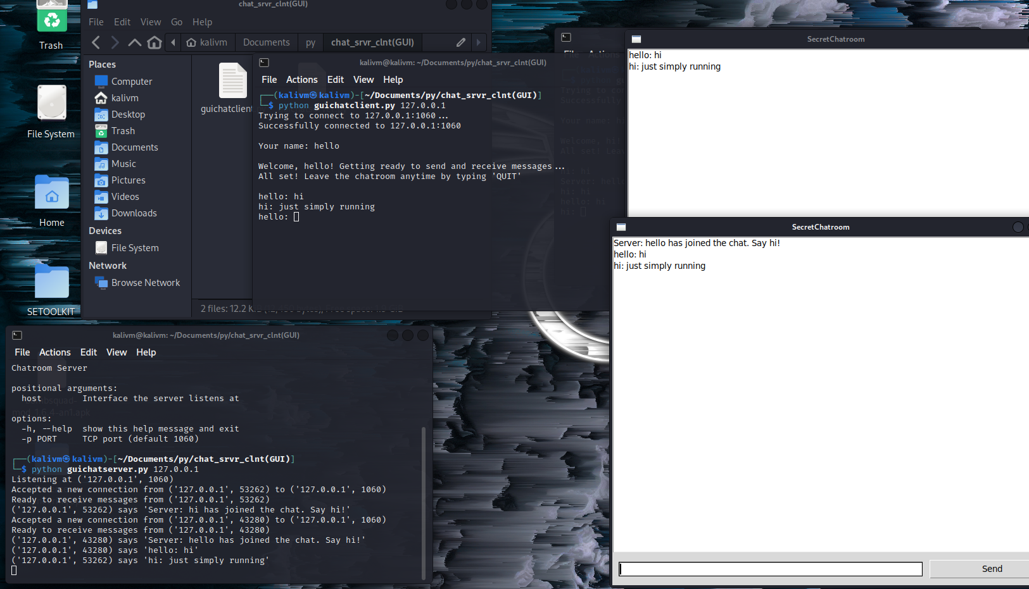Viewport: 1029px width, 589px height.
Task: Toggle path editing with the pencil icon
Action: 460,42
